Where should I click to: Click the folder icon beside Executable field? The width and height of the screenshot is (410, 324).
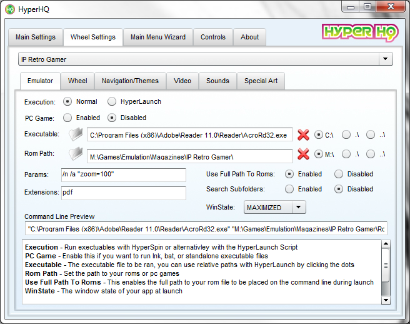[x=76, y=134]
